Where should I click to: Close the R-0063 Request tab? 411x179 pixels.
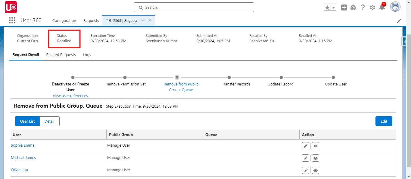tap(150, 21)
